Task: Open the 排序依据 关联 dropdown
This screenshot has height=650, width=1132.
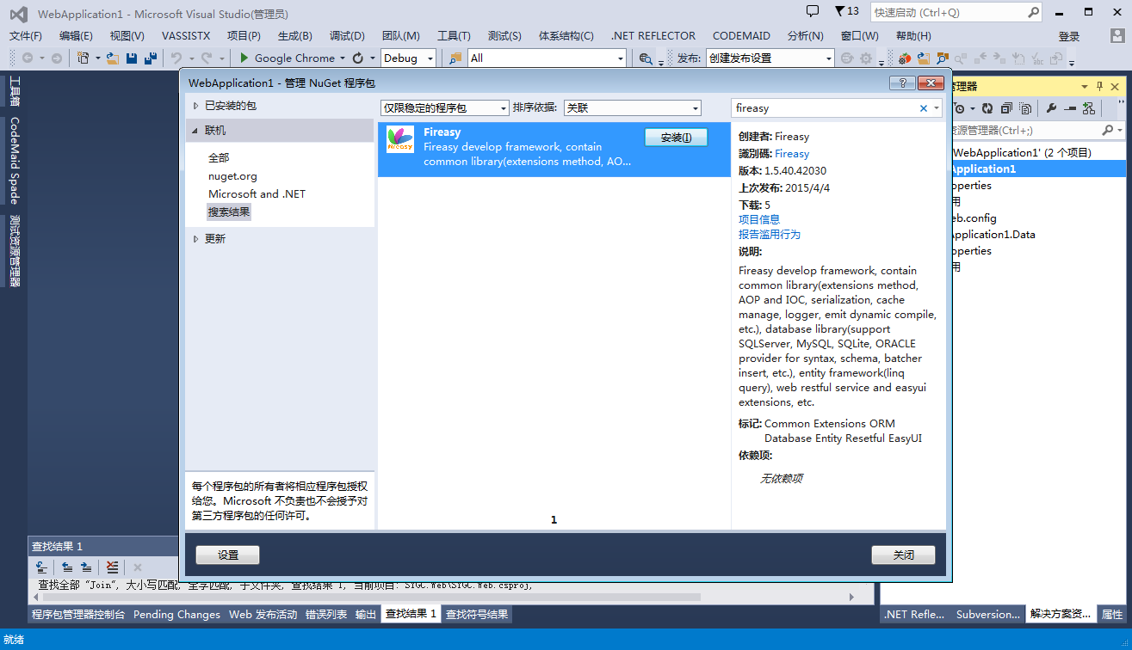Action: point(633,108)
